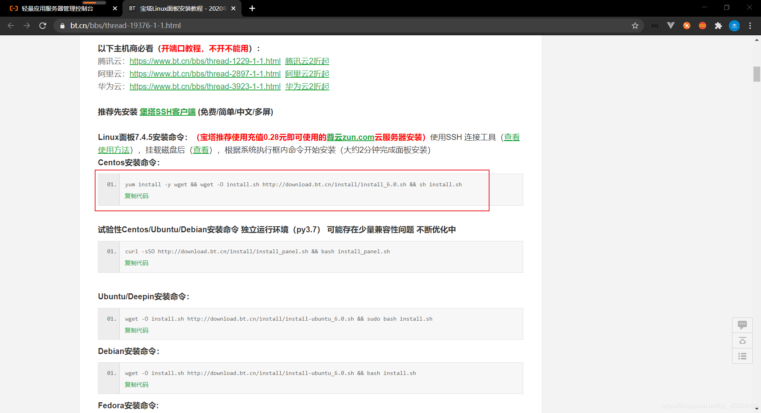
Task: Click 腾讯云2折起 promo link
Action: [307, 61]
